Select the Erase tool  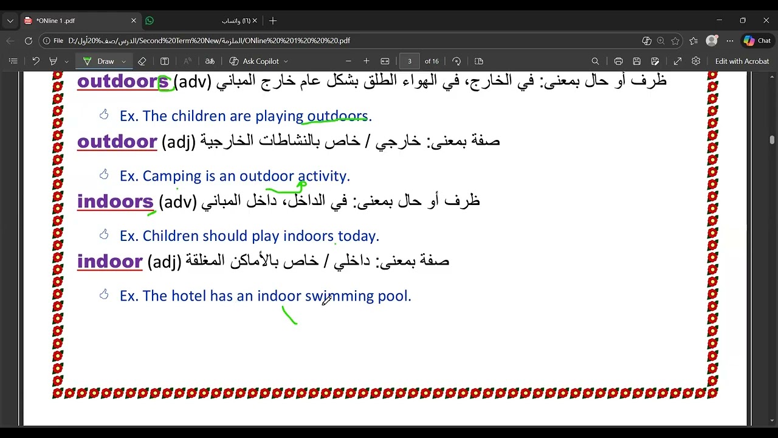(x=142, y=61)
